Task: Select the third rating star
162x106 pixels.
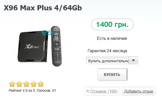Action: (27, 84)
